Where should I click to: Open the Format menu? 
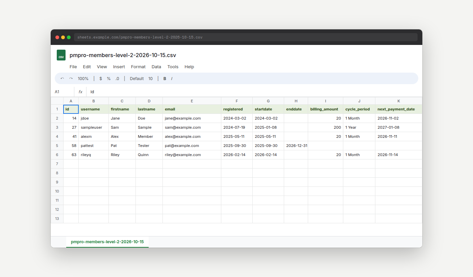point(138,67)
